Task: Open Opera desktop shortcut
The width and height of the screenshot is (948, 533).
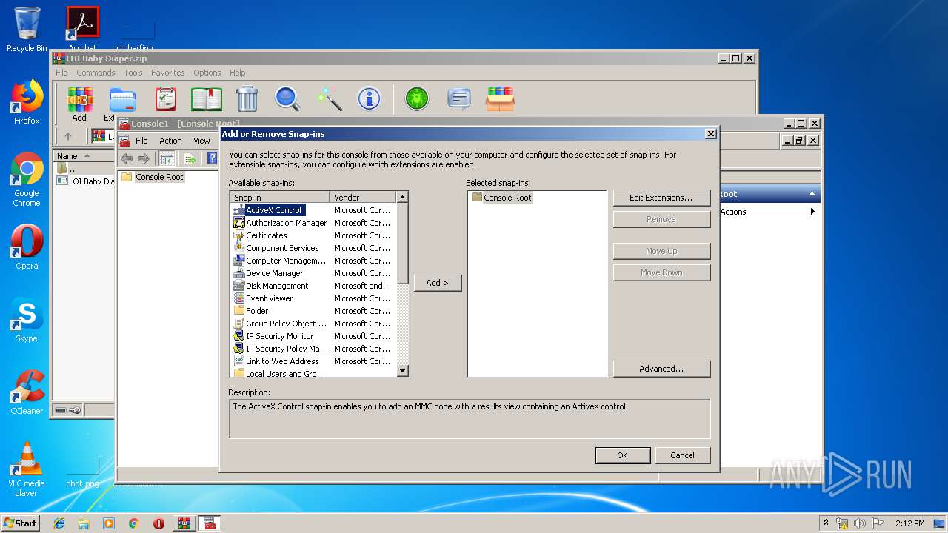Action: 27,247
